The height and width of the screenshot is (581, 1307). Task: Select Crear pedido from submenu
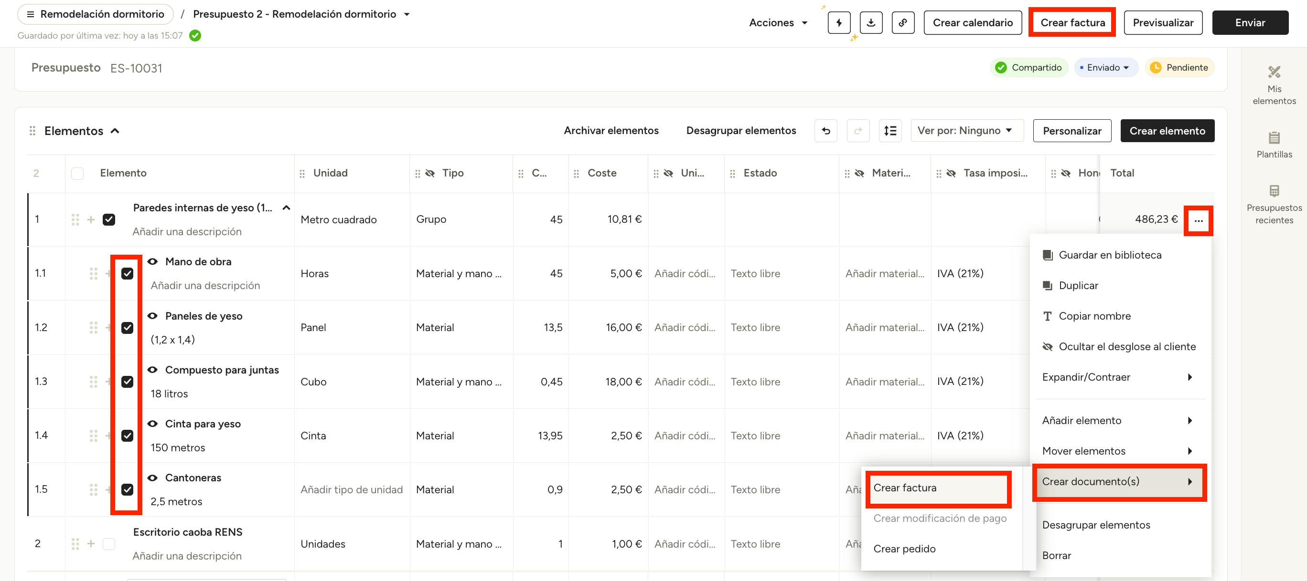point(904,549)
